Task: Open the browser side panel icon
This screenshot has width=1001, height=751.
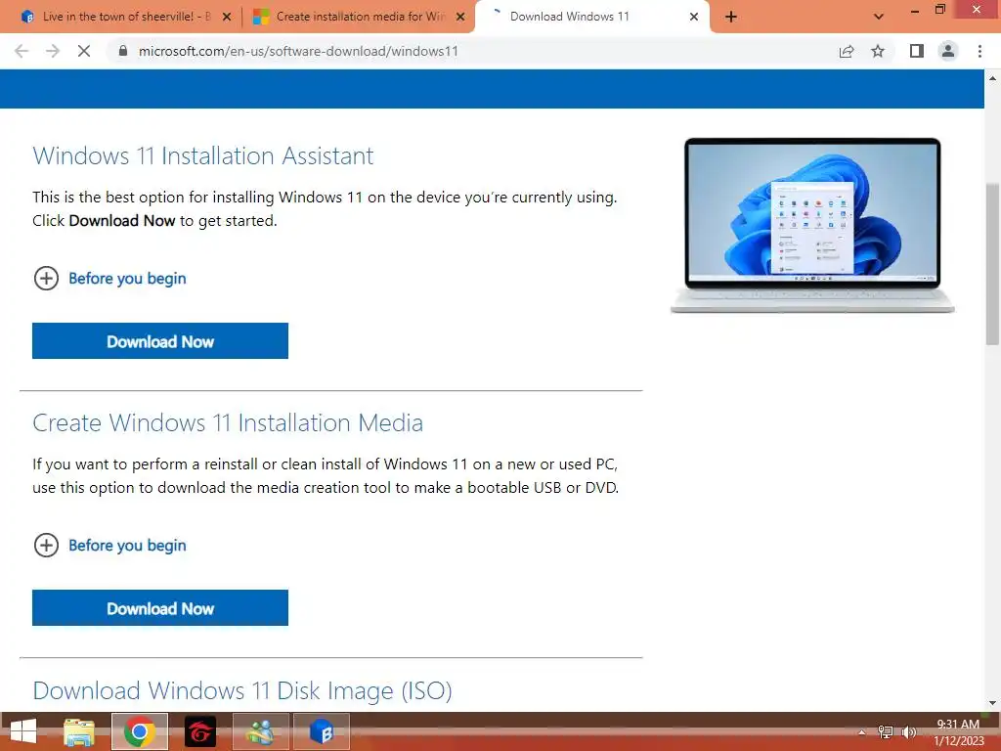Action: (917, 51)
